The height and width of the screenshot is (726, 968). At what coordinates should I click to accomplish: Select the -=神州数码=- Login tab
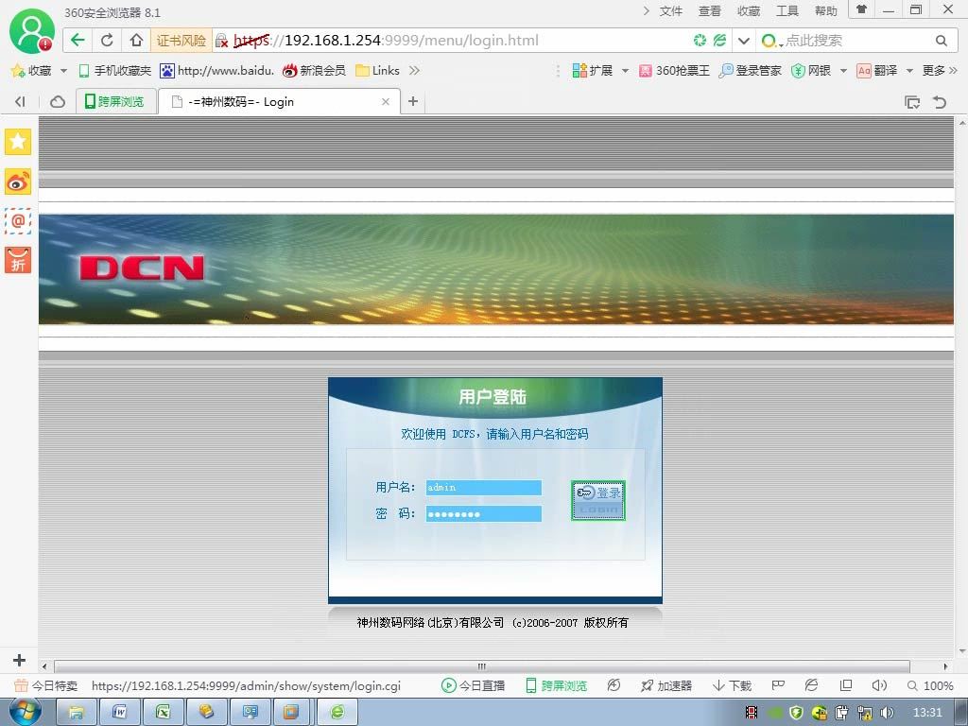(x=280, y=102)
